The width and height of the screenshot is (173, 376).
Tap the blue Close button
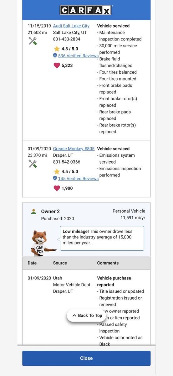coord(86,358)
